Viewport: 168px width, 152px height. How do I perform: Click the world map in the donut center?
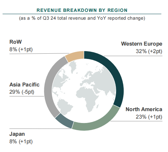[x=84, y=91]
